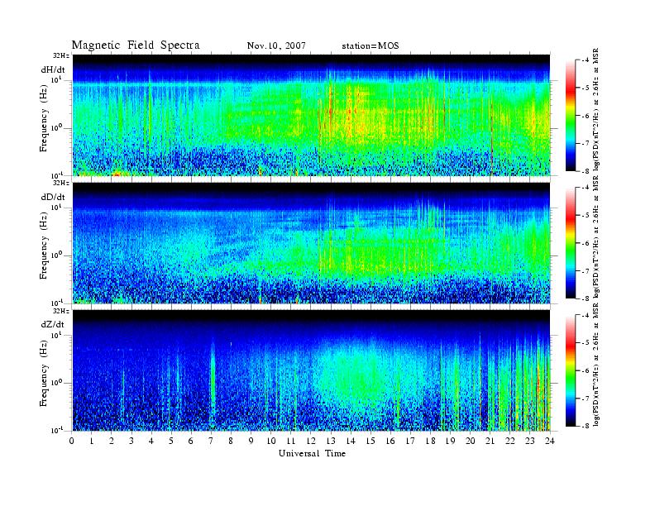Screen dimensions: 655x506
Task: Click the "32Hz" label above dH/dt
Action: [x=60, y=55]
